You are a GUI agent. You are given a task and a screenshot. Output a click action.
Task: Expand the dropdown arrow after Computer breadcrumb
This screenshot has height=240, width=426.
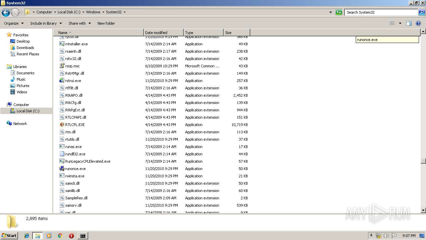point(55,12)
